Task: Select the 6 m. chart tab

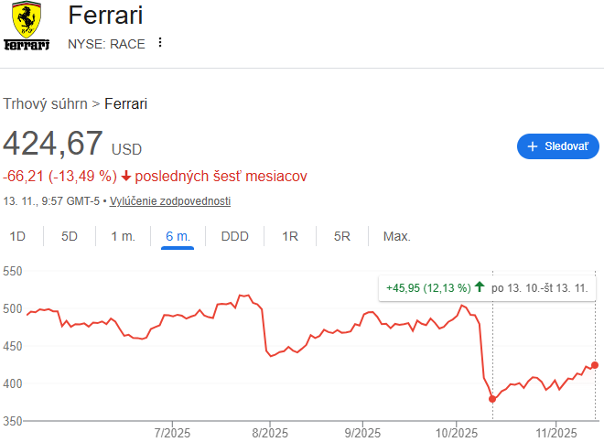Action: coord(178,236)
